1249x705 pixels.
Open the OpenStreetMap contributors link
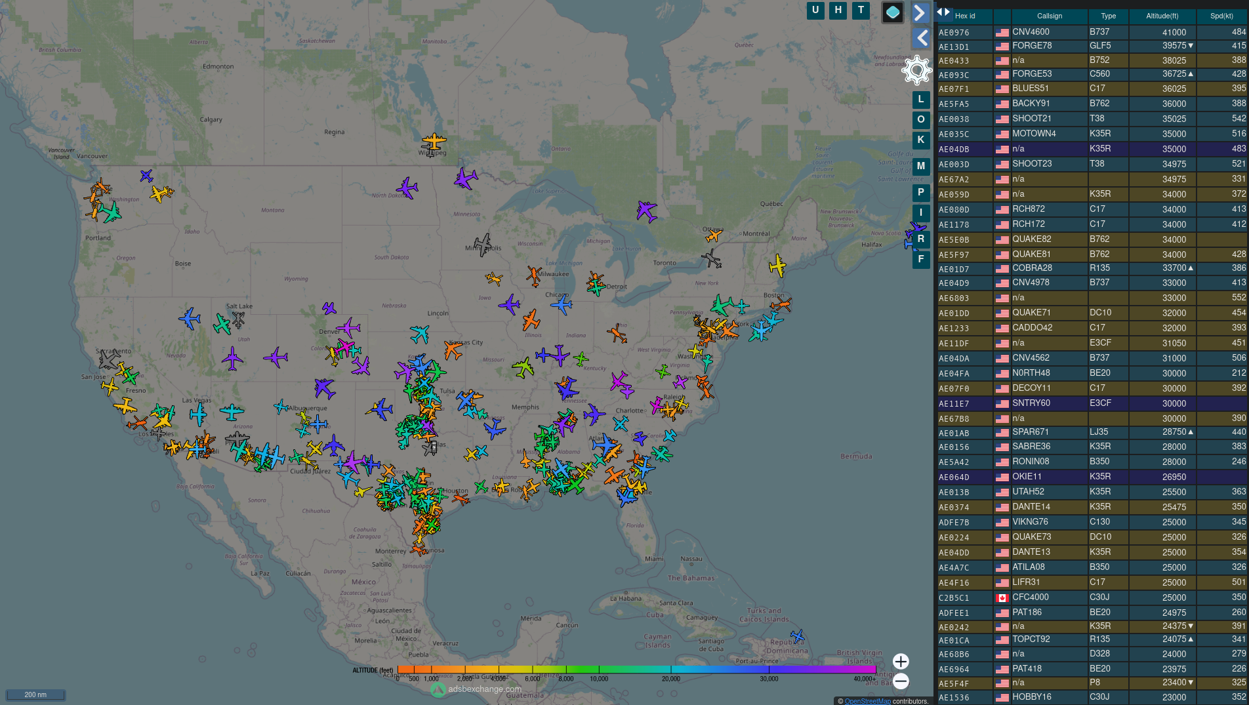pyautogui.click(x=867, y=701)
